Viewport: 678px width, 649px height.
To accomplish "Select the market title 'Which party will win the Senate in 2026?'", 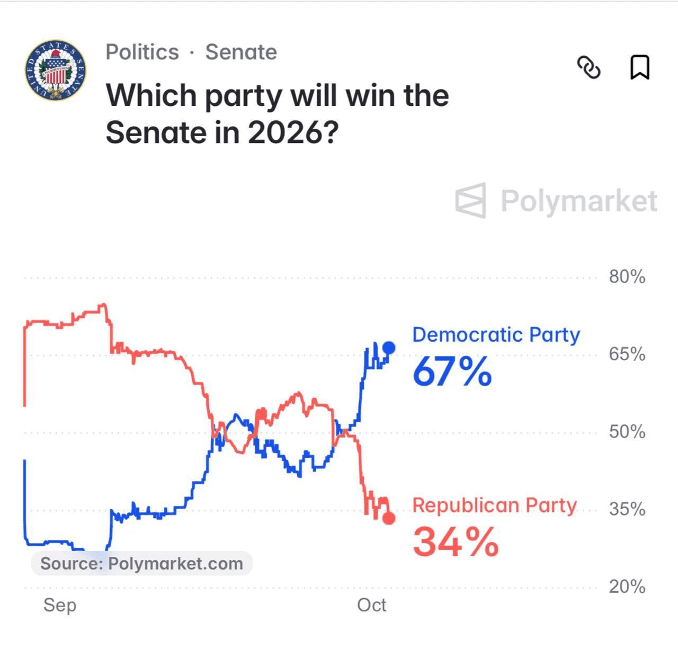I will (277, 114).
